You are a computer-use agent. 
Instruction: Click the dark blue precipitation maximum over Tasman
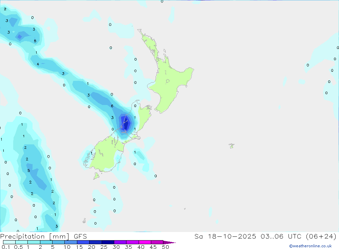pos(126,124)
